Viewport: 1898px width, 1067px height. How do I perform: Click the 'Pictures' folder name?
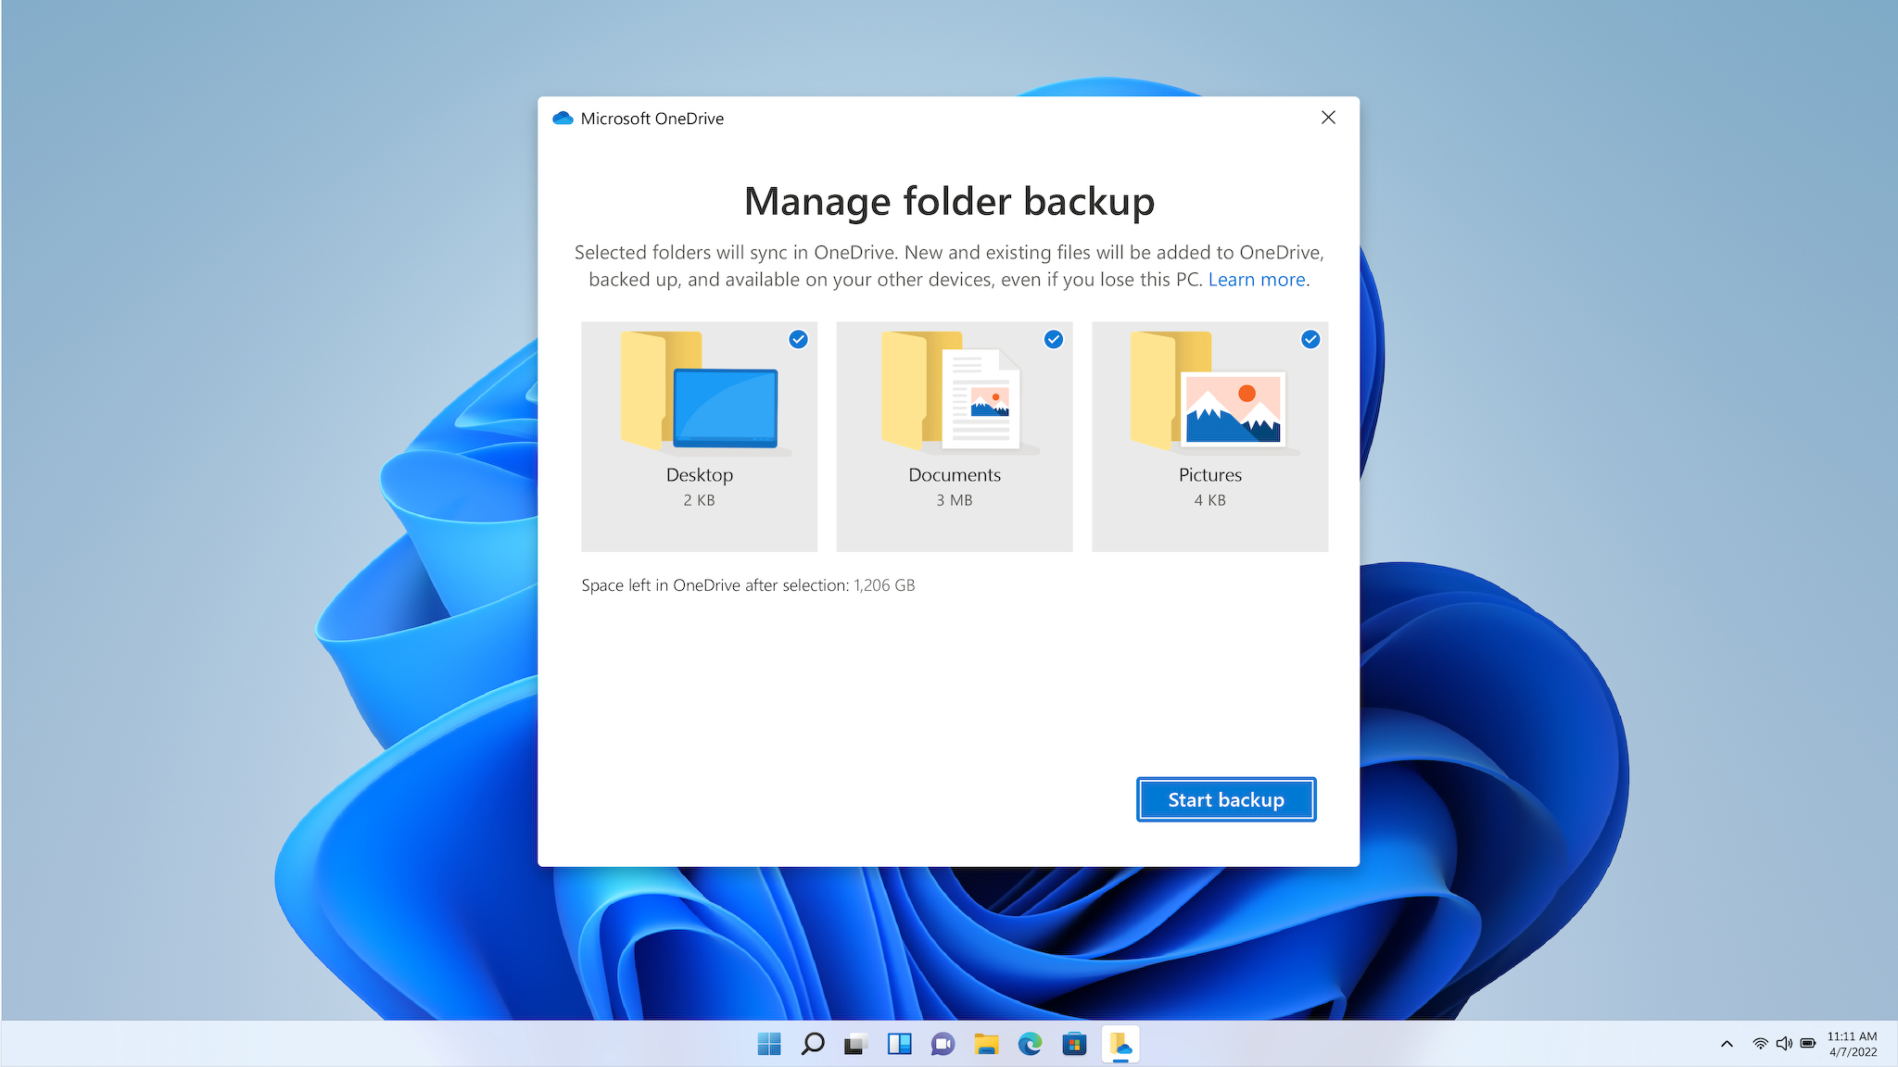tap(1210, 475)
